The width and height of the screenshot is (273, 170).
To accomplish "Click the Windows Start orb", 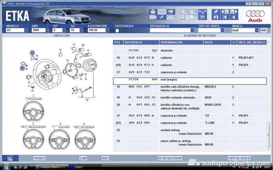I will [x=6, y=167].
